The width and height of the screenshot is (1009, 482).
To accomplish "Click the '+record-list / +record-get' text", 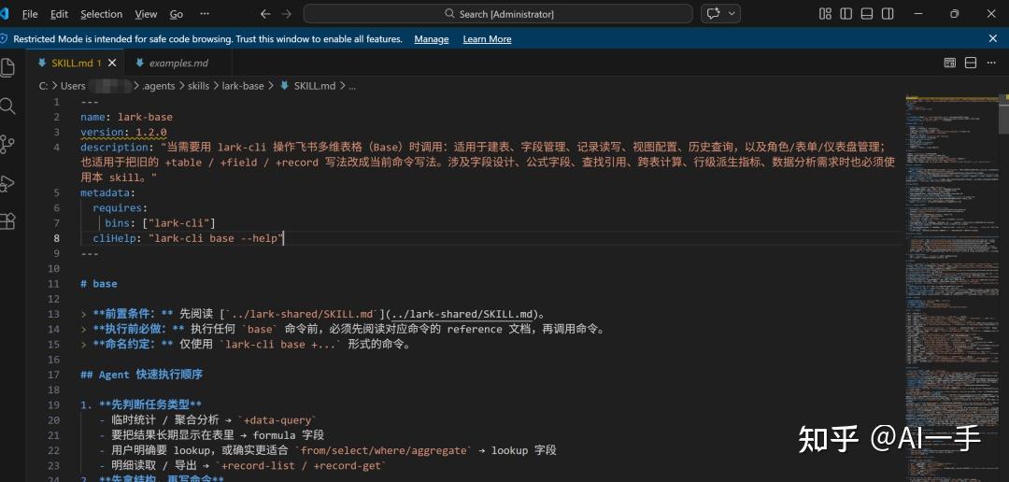I will point(303,466).
